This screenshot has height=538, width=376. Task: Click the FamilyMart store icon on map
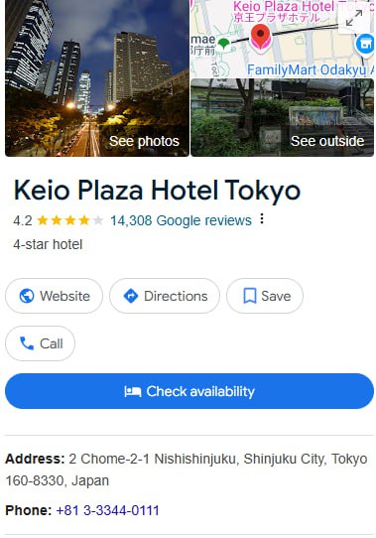(x=364, y=45)
